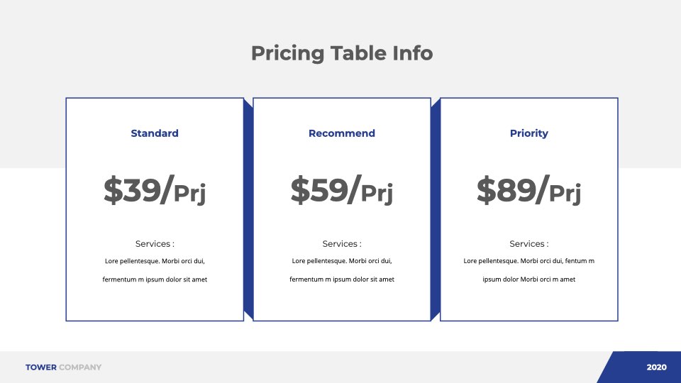Viewport: 681px width, 383px height.
Task: Click the TOWER word in footer logo
Action: [41, 367]
